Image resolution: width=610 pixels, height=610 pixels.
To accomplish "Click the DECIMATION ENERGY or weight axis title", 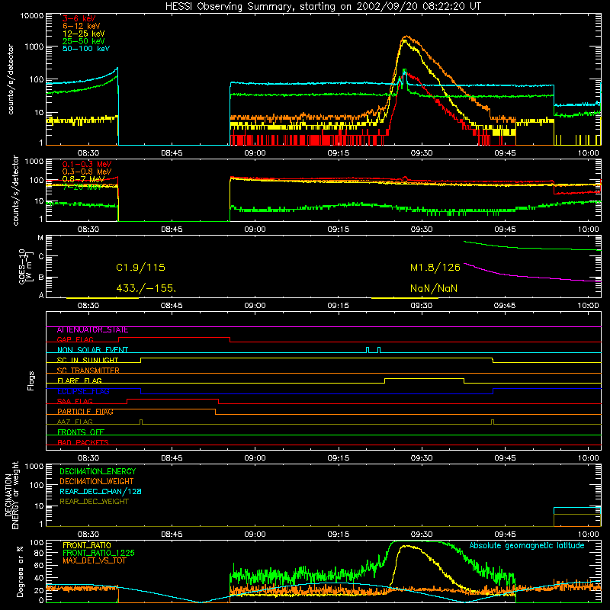I will click(11, 495).
